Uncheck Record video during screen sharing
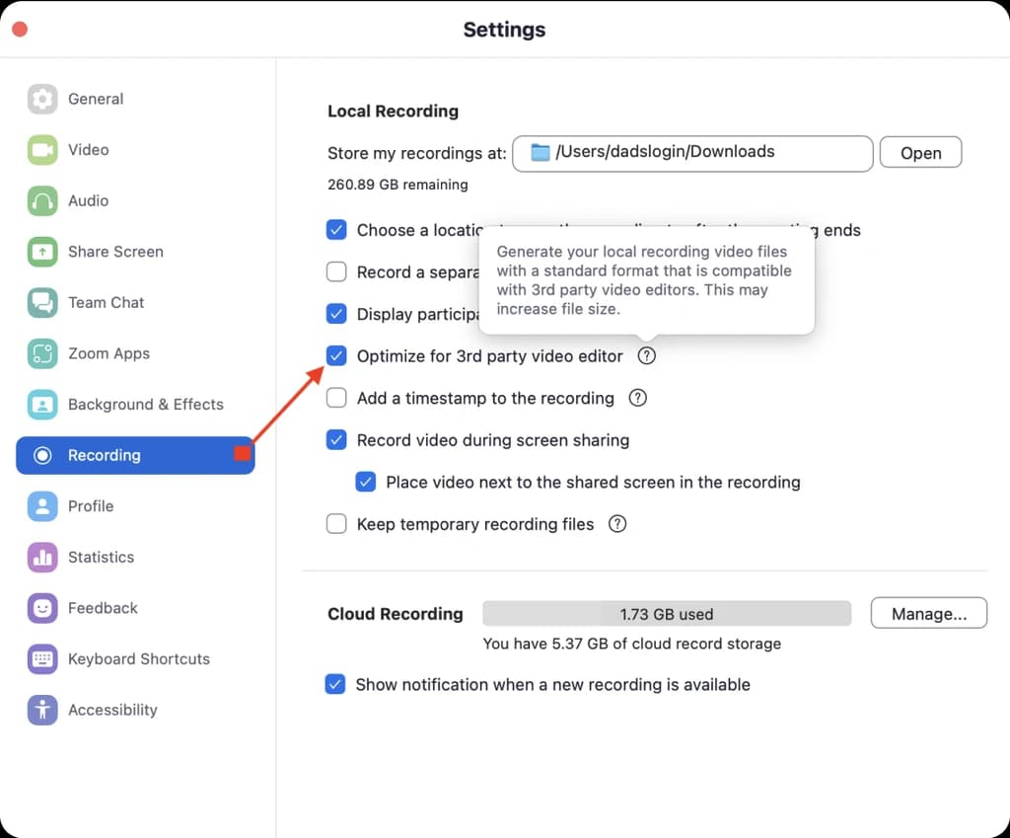The image size is (1010, 838). click(x=336, y=440)
